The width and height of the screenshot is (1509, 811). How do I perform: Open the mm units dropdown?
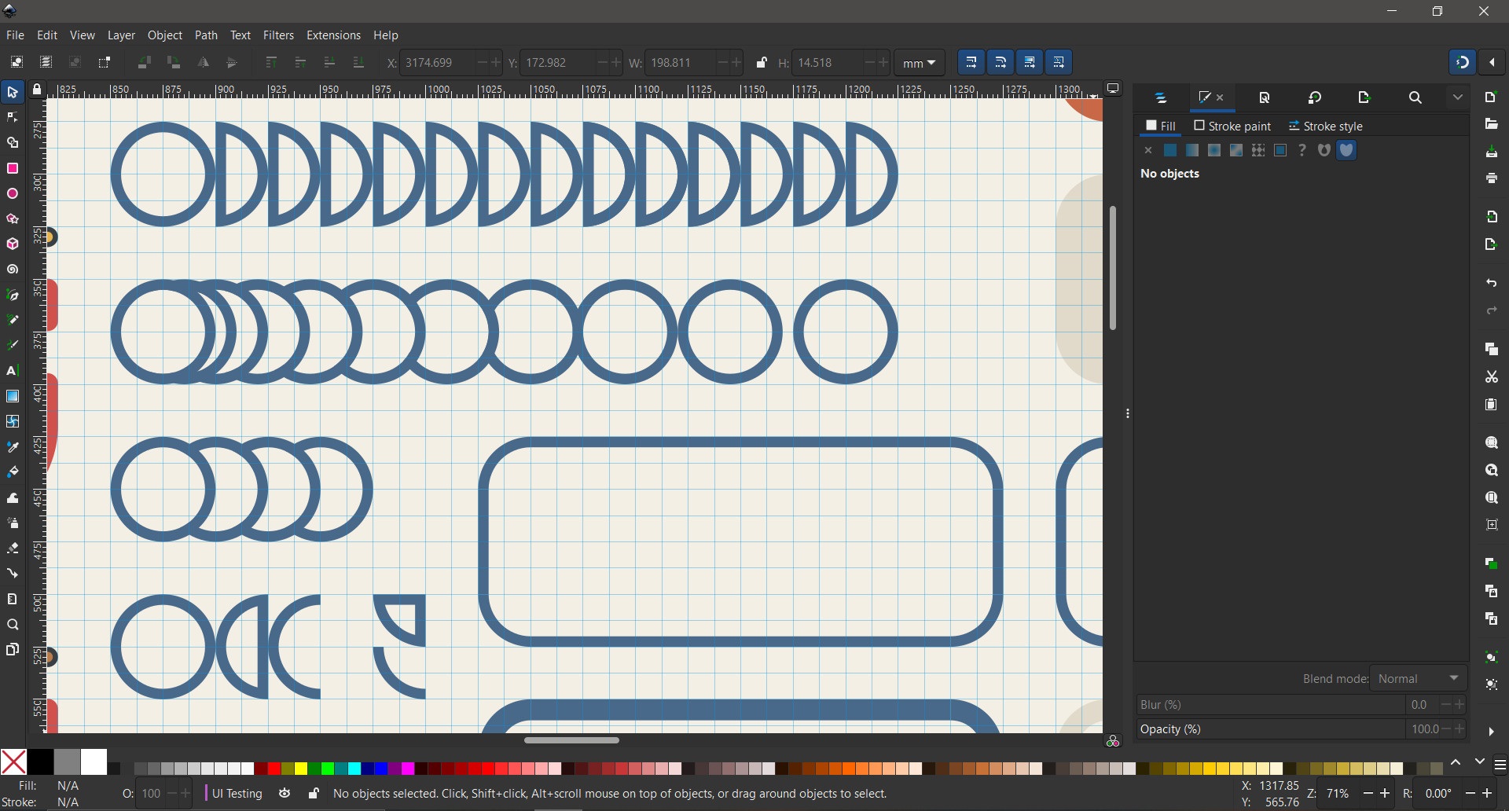tap(920, 63)
